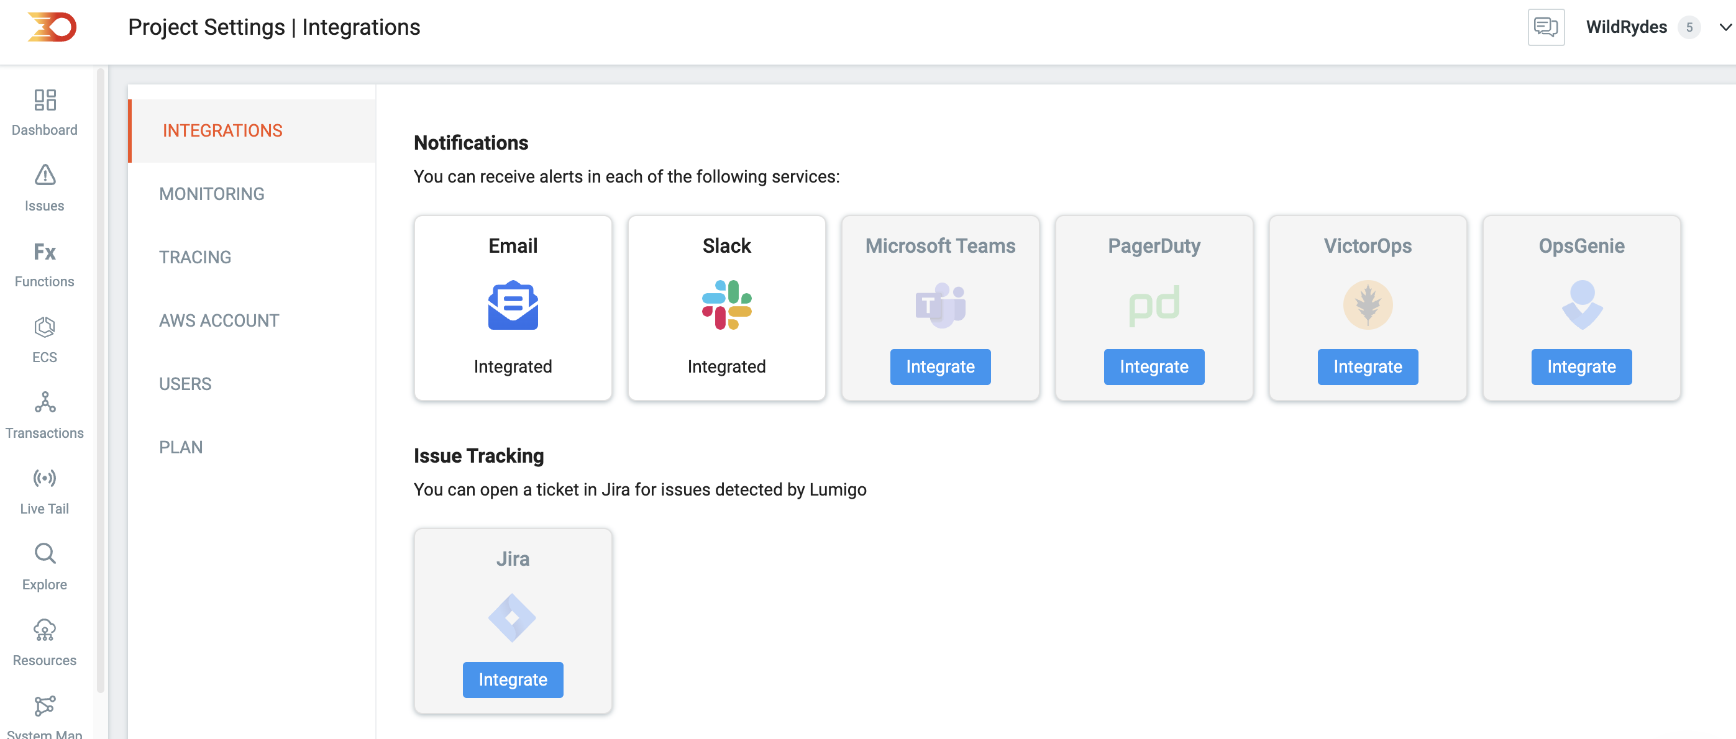Image resolution: width=1736 pixels, height=739 pixels.
Task: Click Integrate under PagerDuty
Action: [x=1154, y=366]
